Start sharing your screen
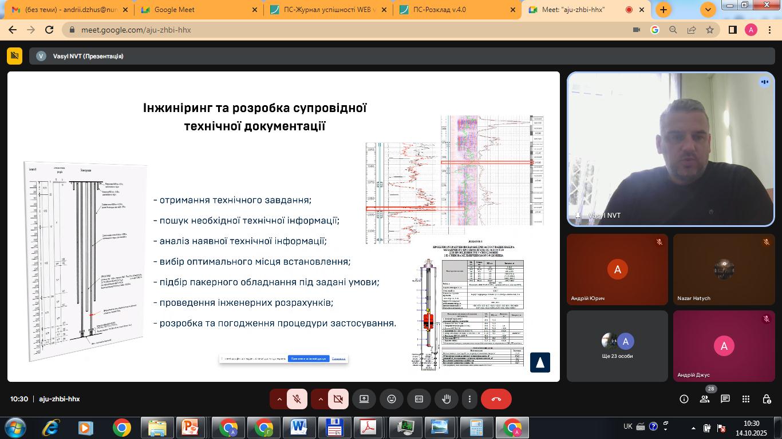782x439 pixels. (364, 399)
